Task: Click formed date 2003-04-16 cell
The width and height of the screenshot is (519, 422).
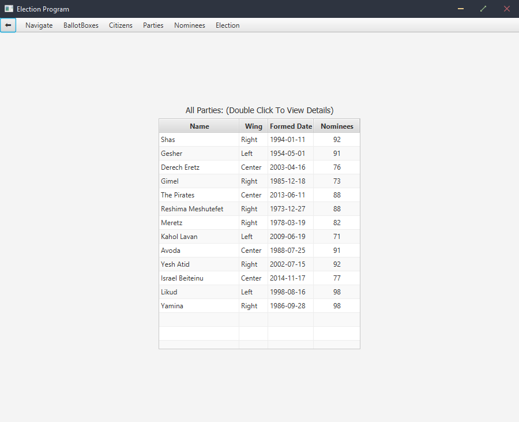Action: (x=291, y=167)
